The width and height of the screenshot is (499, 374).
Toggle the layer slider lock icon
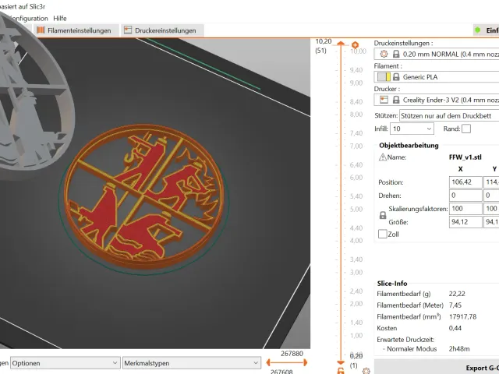pos(341,371)
